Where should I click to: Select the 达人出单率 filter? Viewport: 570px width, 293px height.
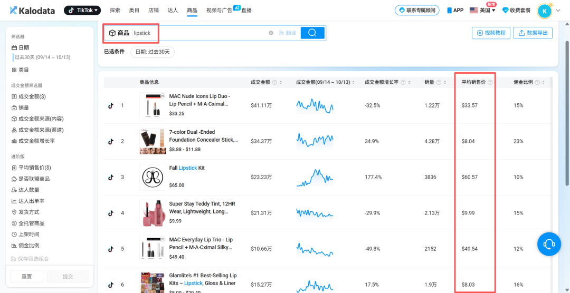[31, 201]
